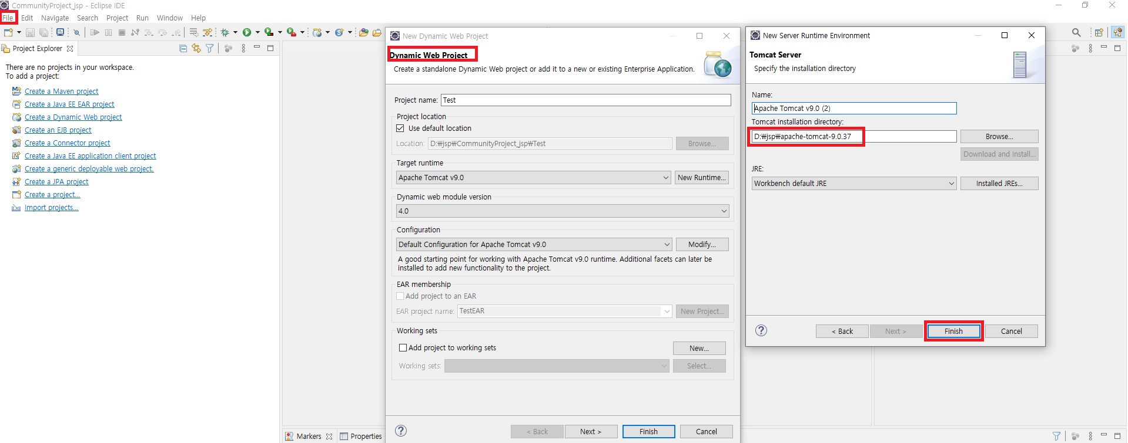Open the File menu
The height and width of the screenshot is (443, 1128).
pos(8,18)
